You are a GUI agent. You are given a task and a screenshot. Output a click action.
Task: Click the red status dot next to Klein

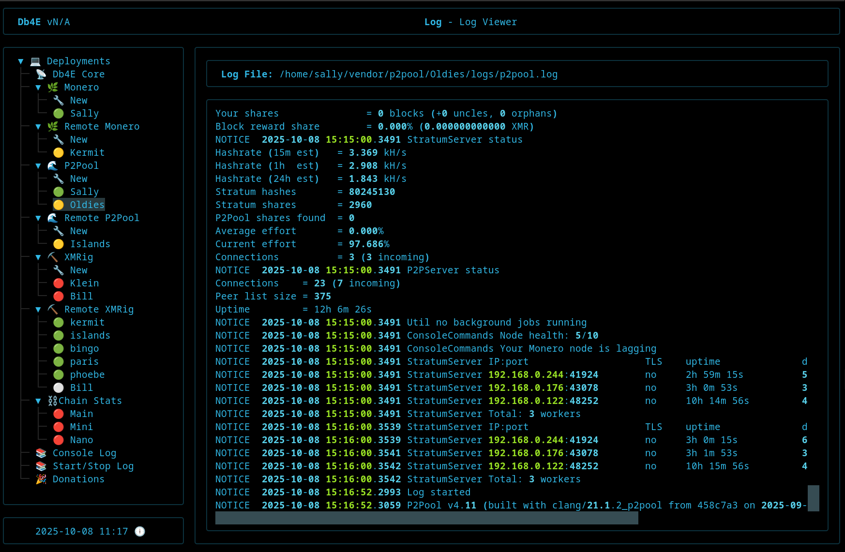(x=59, y=283)
